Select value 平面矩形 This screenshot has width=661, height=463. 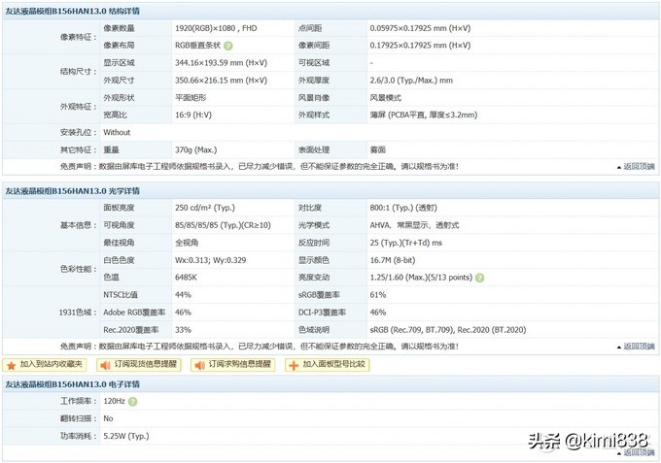[x=191, y=98]
